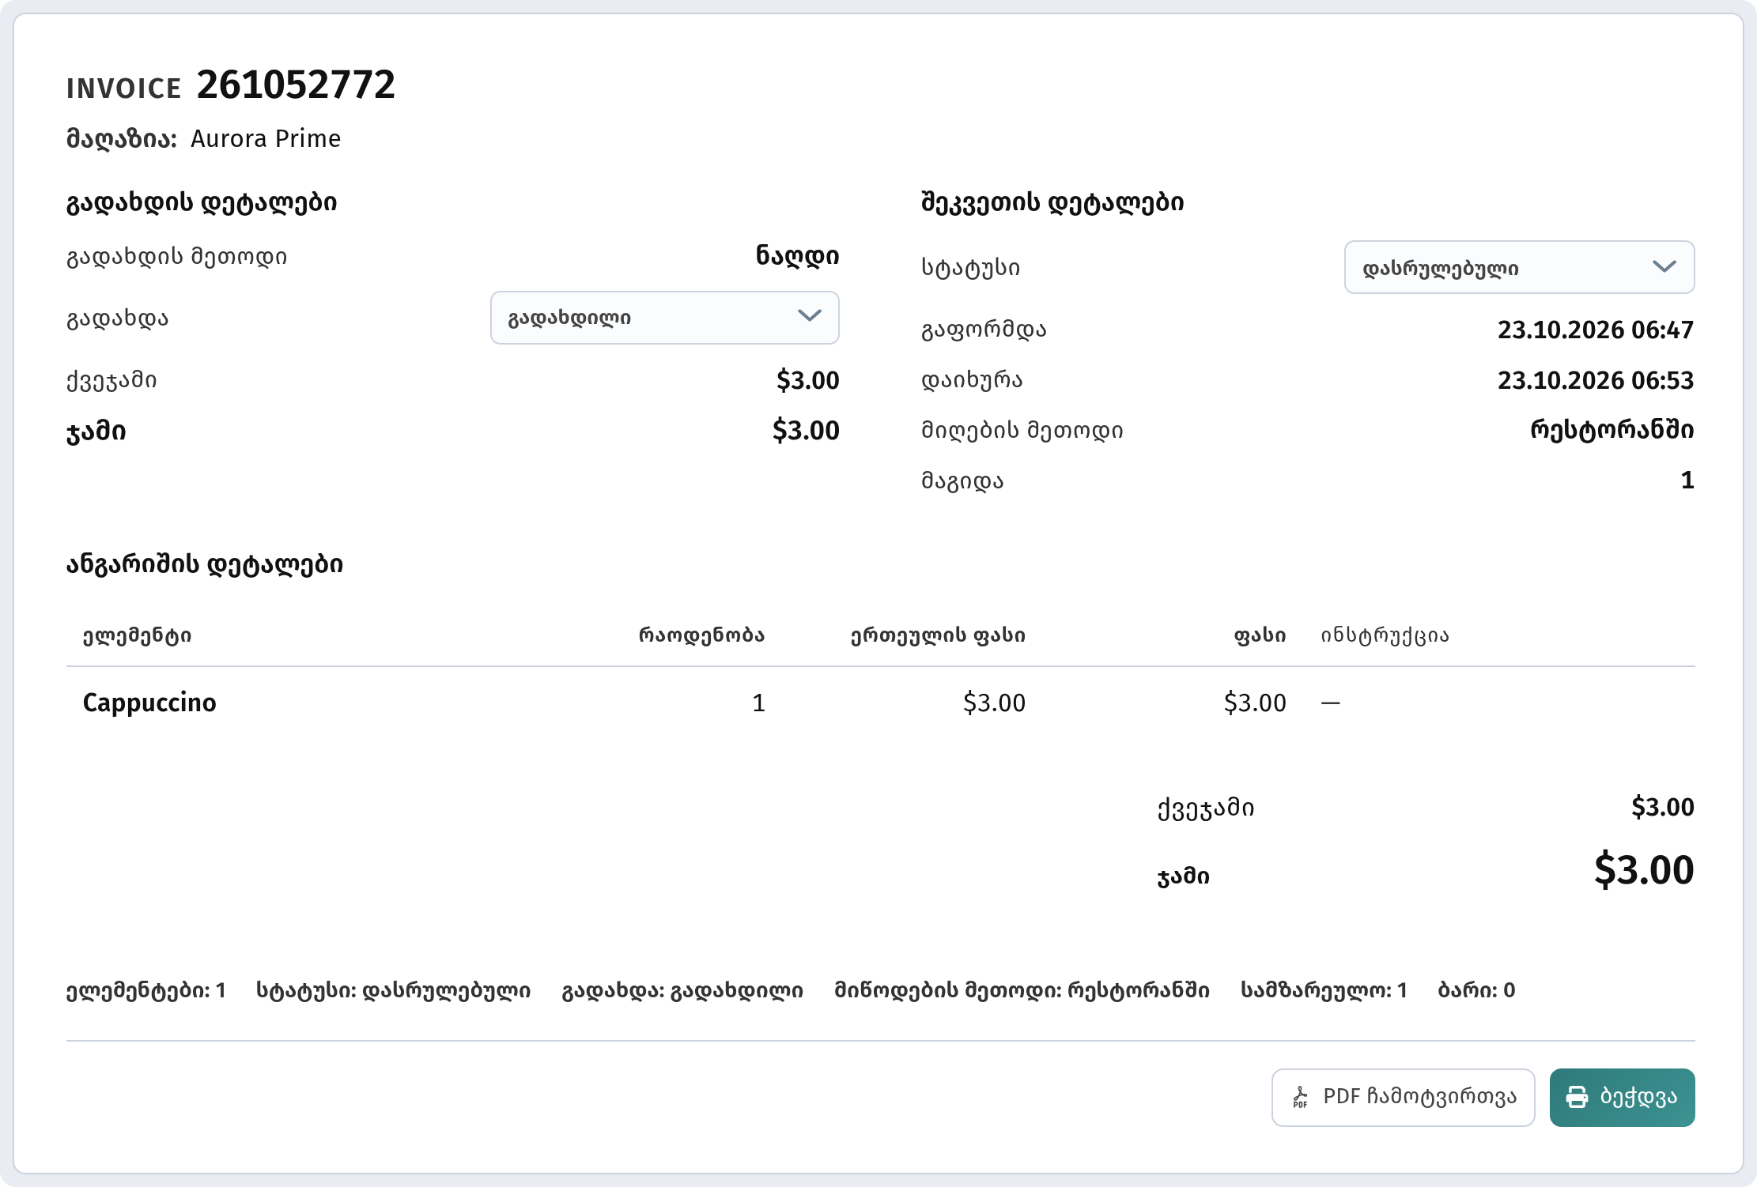Click the რაოდენობა column header
Viewport: 1757px width, 1187px height.
pos(701,635)
